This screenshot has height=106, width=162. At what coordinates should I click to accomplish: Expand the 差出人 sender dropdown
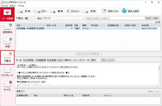(64, 18)
